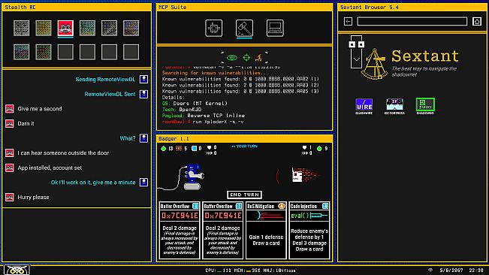Click the avatar beside "Hurry please"
The width and height of the screenshot is (489, 275).
pos(10,197)
